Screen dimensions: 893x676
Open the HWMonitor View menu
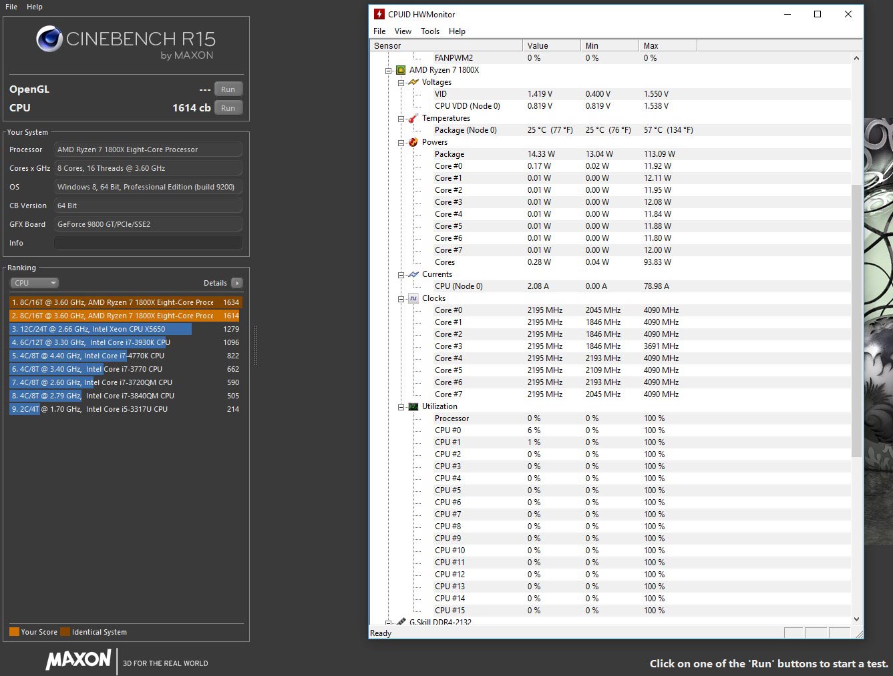point(403,31)
